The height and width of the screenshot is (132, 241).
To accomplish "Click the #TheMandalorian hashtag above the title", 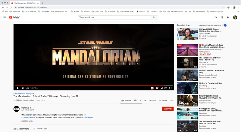I will [x=19, y=94].
